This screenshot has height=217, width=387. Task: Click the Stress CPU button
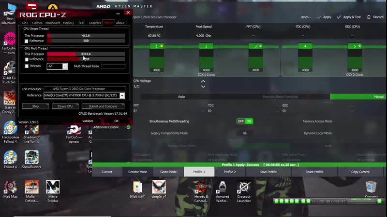pyautogui.click(x=65, y=106)
